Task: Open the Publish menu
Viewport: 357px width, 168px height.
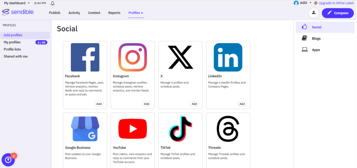Action: (55, 13)
